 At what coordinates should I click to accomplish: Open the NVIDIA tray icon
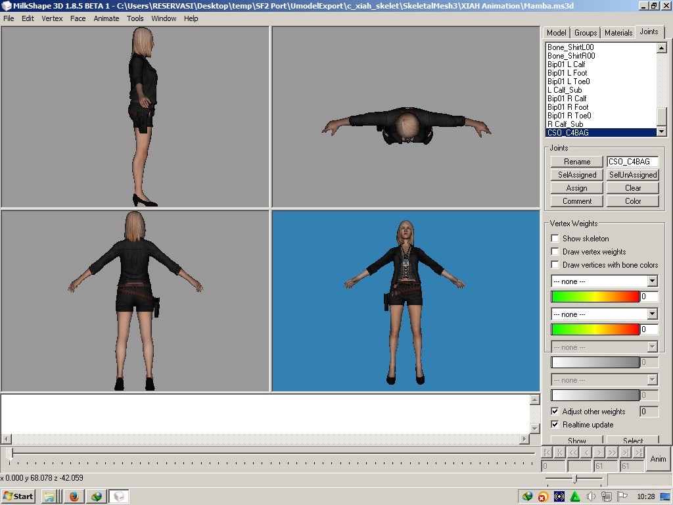coord(576,496)
